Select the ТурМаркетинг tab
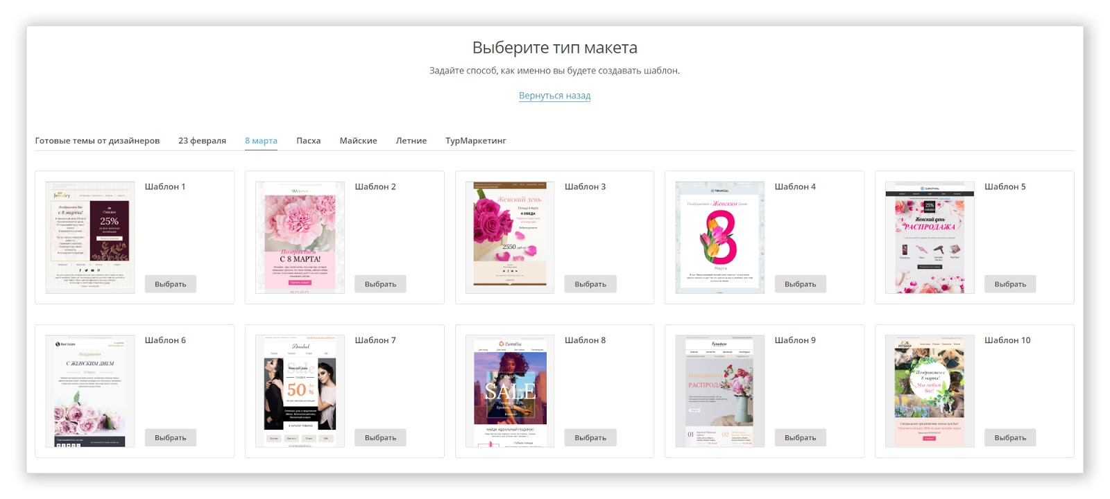This screenshot has height=499, width=1110. [x=476, y=141]
